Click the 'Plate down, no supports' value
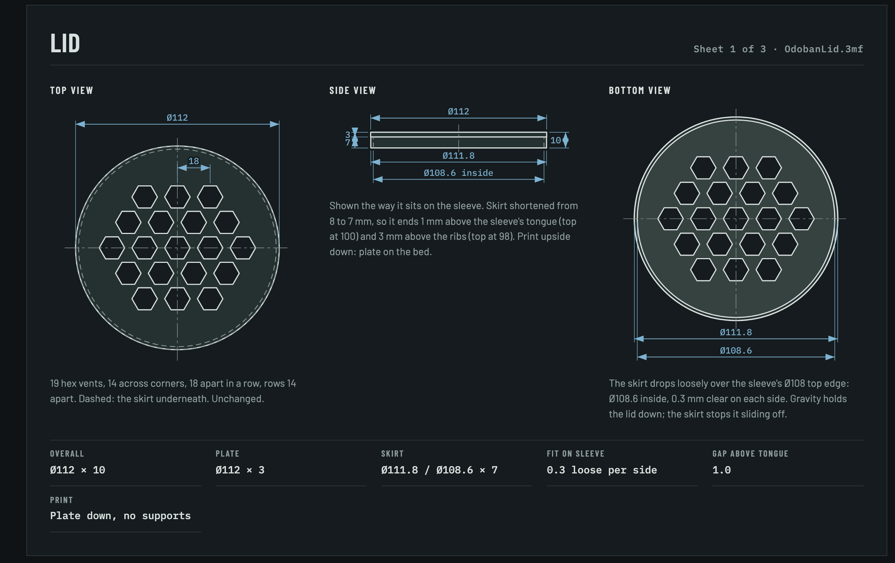The width and height of the screenshot is (895, 563). click(x=120, y=516)
